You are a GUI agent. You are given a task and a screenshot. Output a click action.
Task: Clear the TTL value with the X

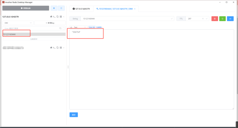coord(203,19)
